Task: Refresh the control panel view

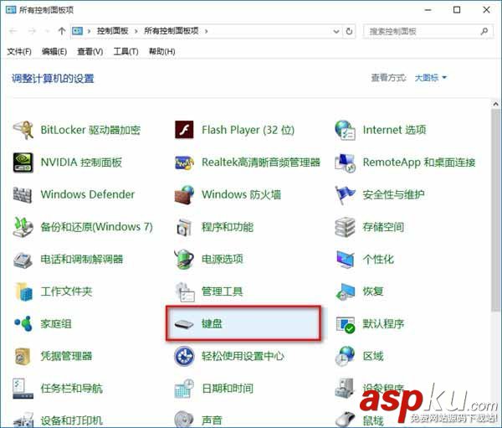Action: click(349, 32)
